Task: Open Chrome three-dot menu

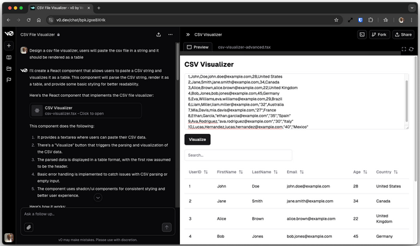Action: click(412, 20)
